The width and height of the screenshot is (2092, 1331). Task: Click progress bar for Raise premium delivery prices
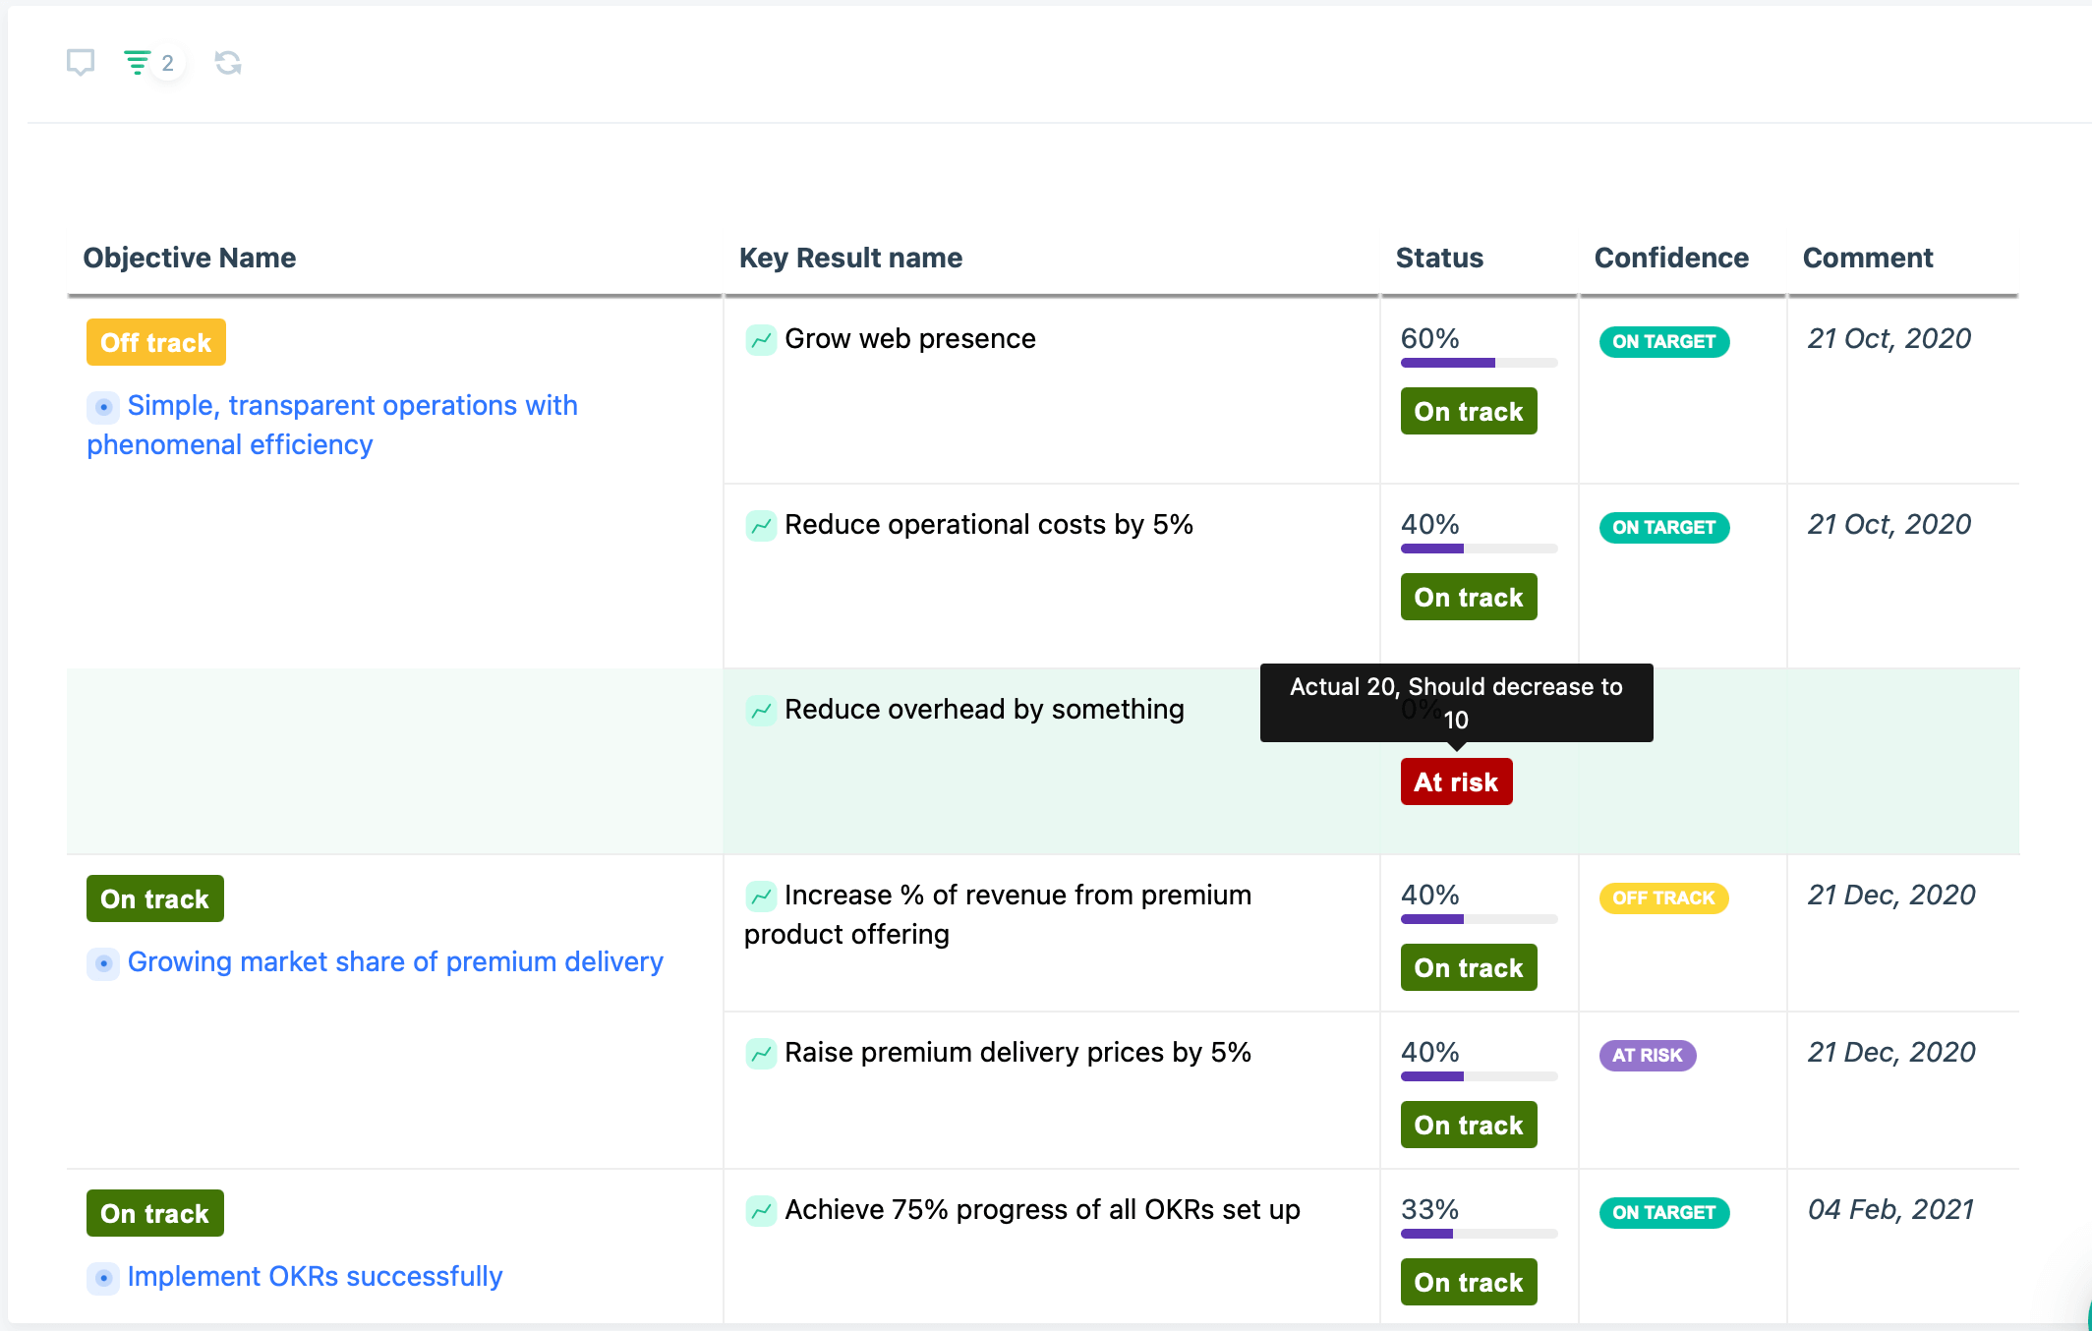pos(1480,1076)
